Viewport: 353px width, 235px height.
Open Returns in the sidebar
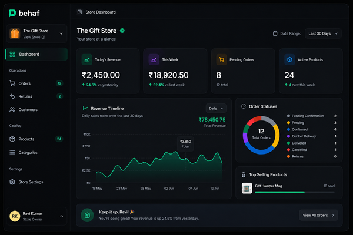coord(36,96)
